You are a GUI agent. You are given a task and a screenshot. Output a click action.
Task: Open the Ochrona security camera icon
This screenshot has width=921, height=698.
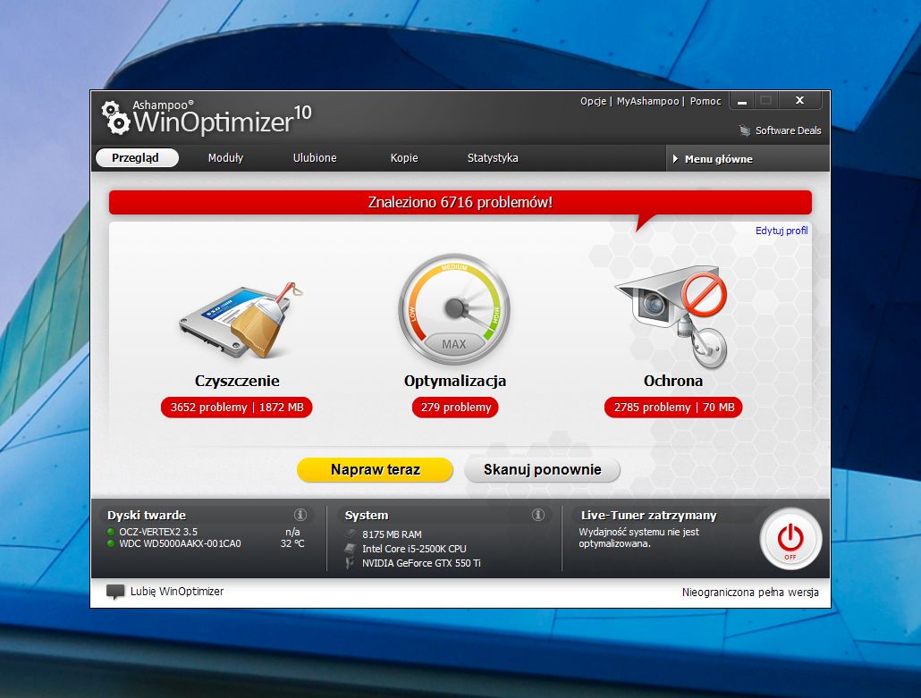(x=672, y=317)
